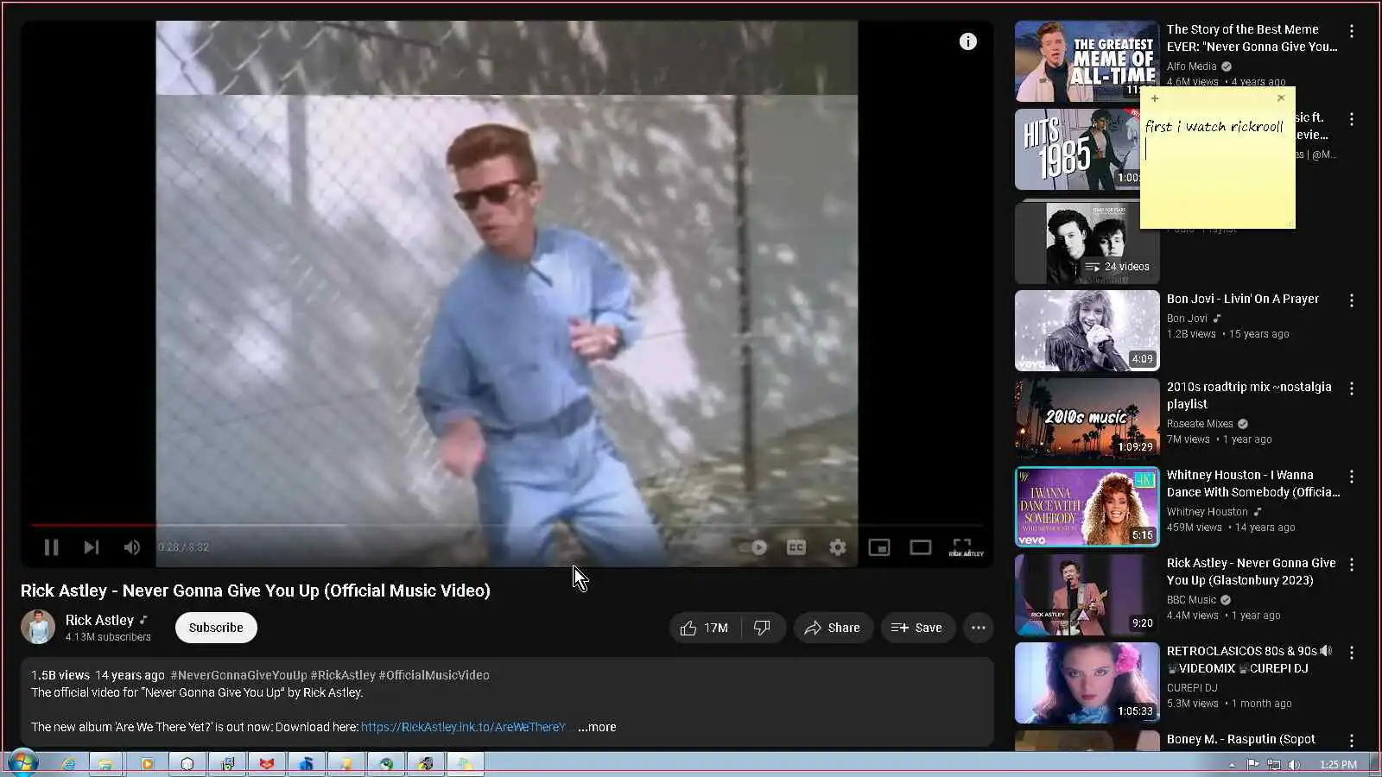Screen dimensions: 1382x777
Task: Open Rick Astley's channel avatar
Action: (38, 628)
